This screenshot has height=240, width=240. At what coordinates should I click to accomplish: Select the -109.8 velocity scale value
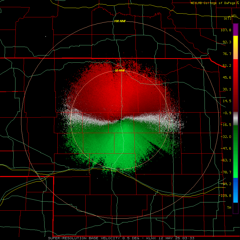[225, 196]
